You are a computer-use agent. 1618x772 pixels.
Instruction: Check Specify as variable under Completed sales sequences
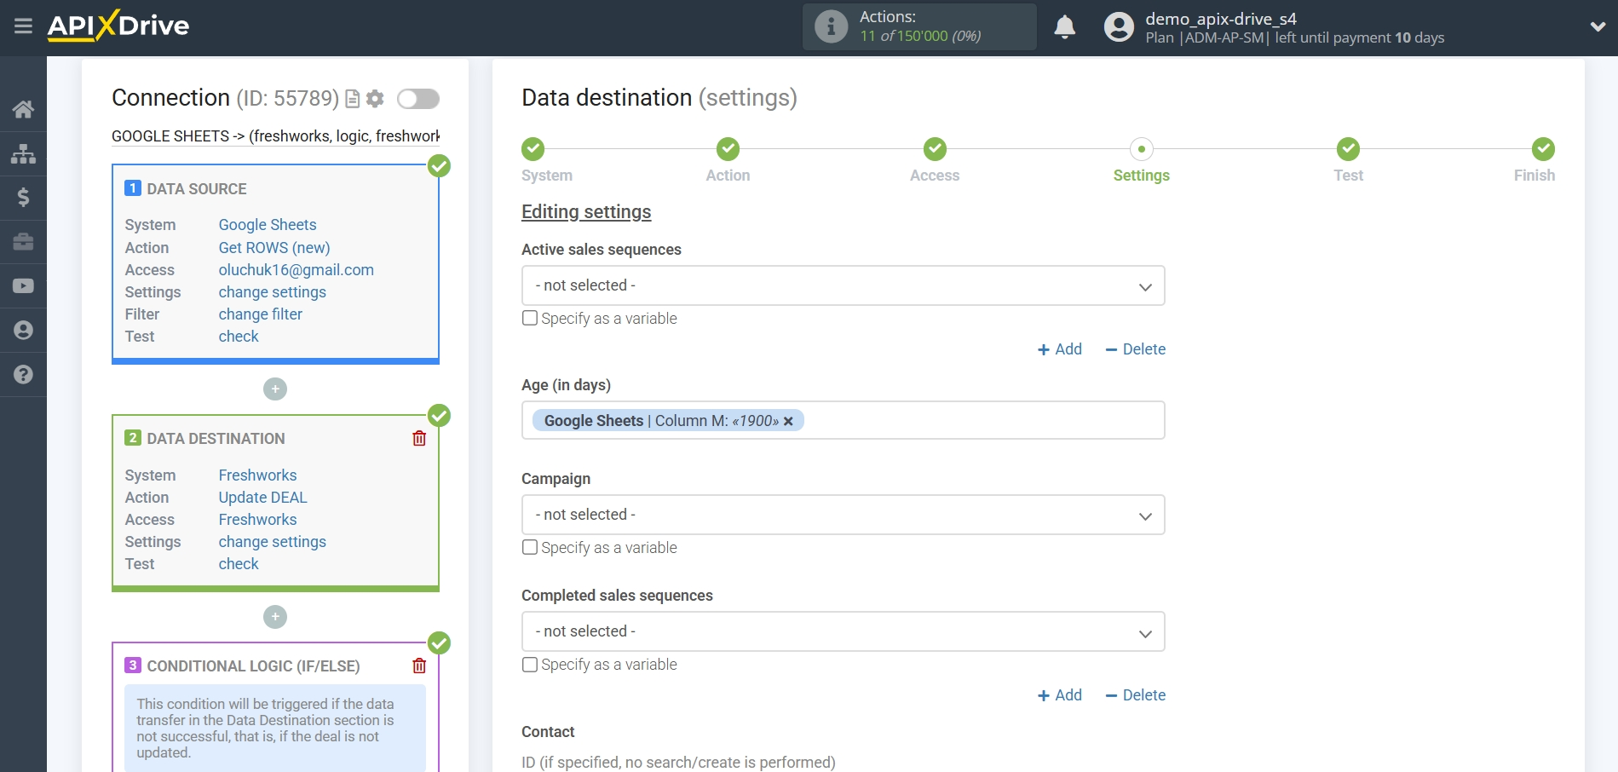tap(530, 664)
